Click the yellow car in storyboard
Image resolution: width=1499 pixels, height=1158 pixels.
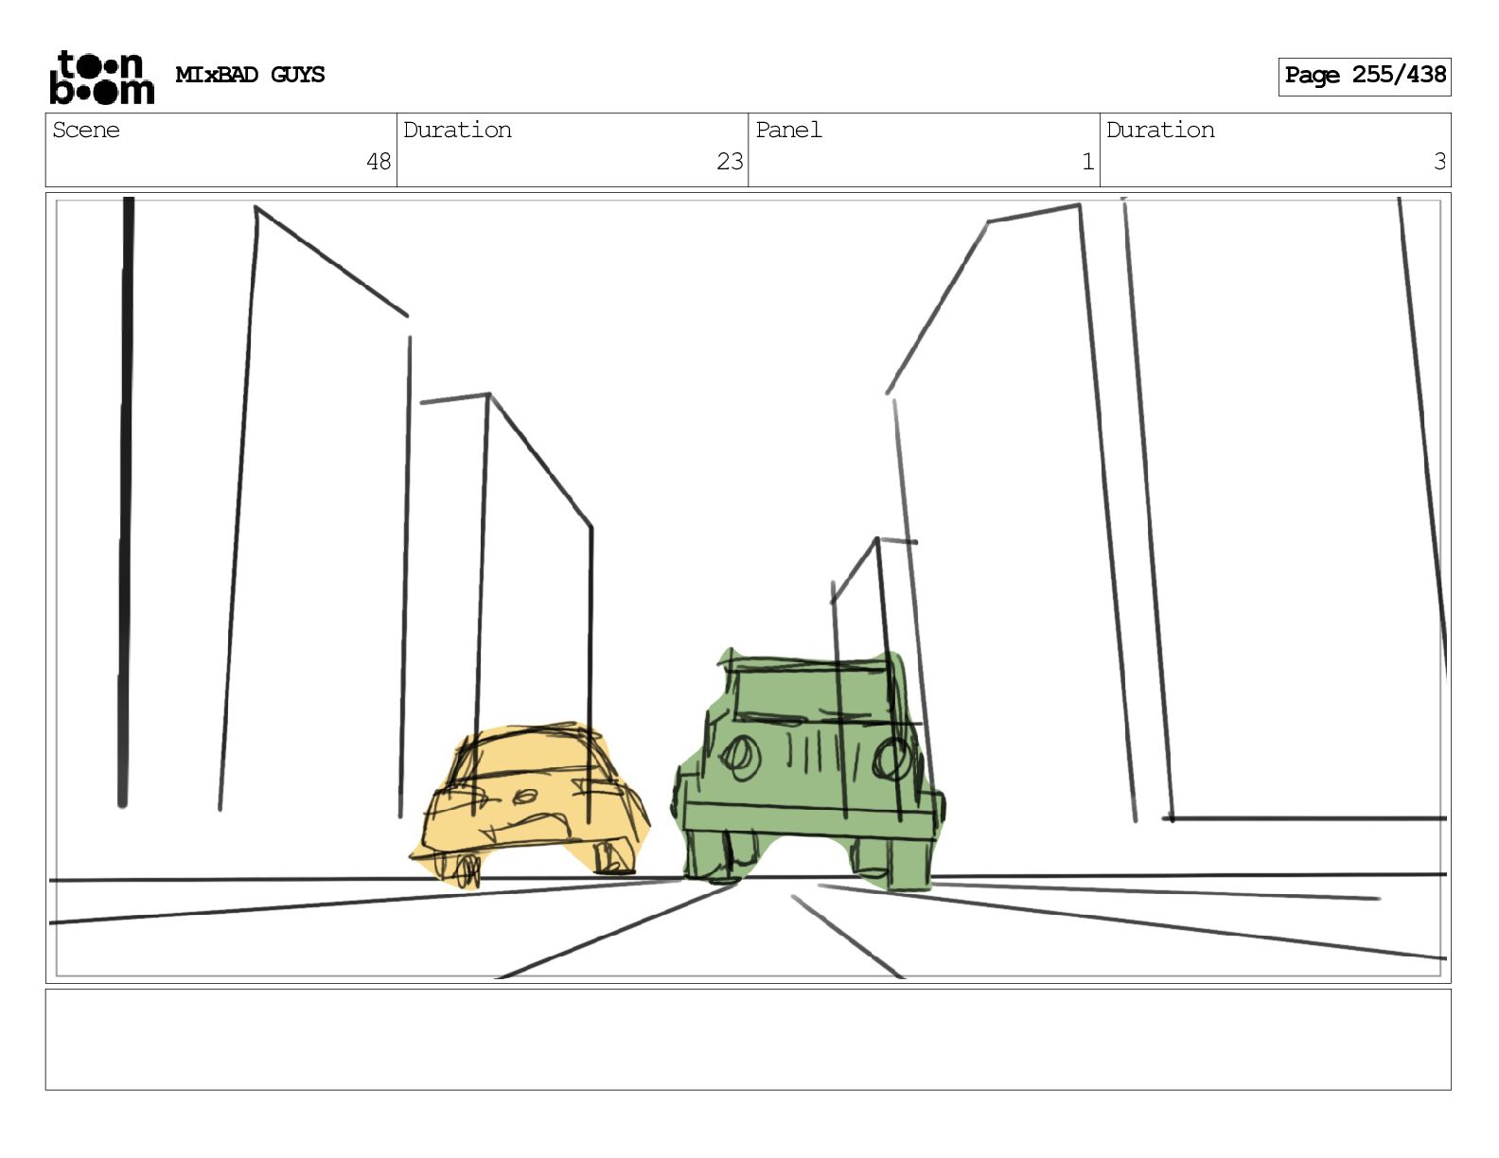[x=530, y=804]
